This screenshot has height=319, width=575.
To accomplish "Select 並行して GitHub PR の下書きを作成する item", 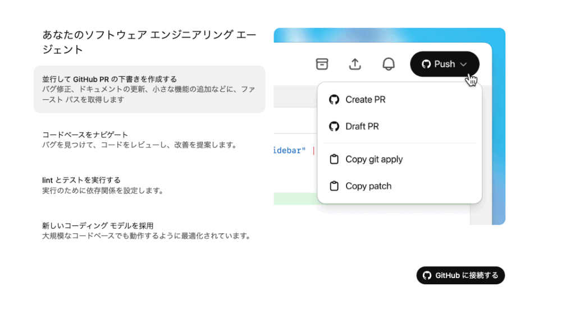I will coord(149,89).
